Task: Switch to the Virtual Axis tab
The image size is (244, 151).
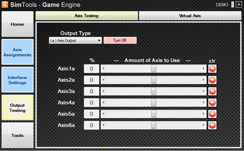Action: [190, 16]
